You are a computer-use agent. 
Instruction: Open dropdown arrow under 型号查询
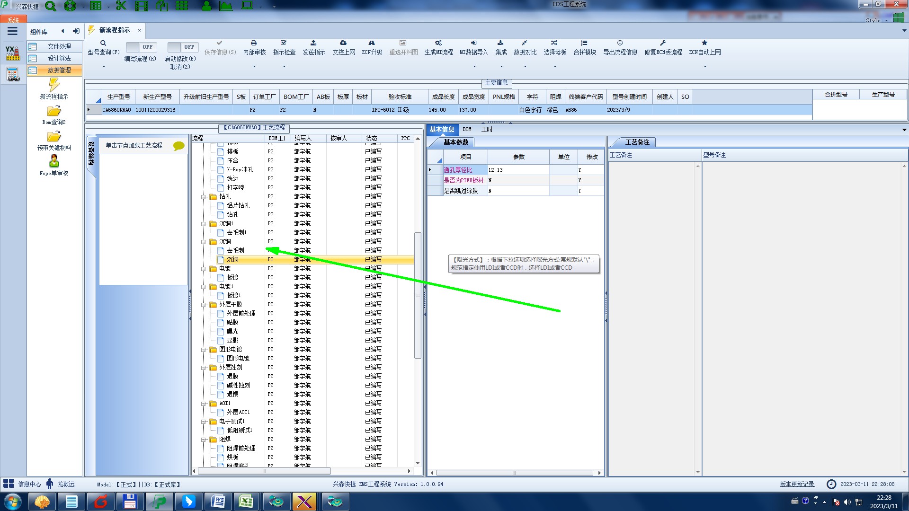[104, 67]
